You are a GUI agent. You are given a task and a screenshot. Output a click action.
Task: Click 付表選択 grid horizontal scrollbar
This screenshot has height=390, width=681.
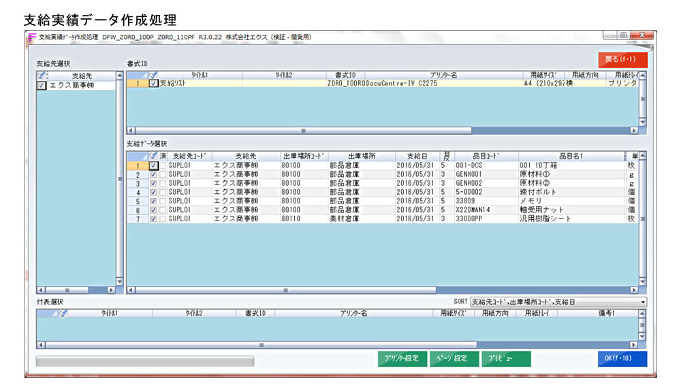261,345
